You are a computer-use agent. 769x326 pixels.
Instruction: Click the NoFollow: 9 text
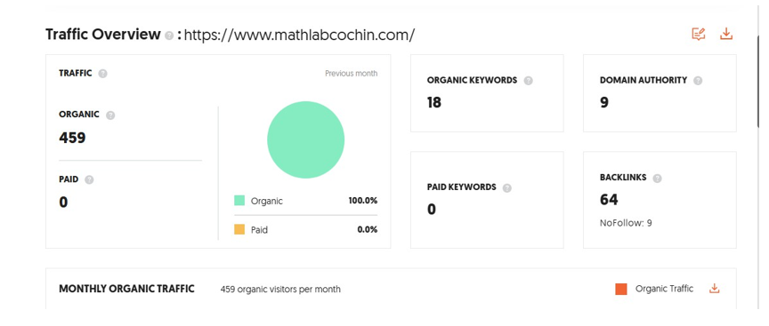[626, 223]
